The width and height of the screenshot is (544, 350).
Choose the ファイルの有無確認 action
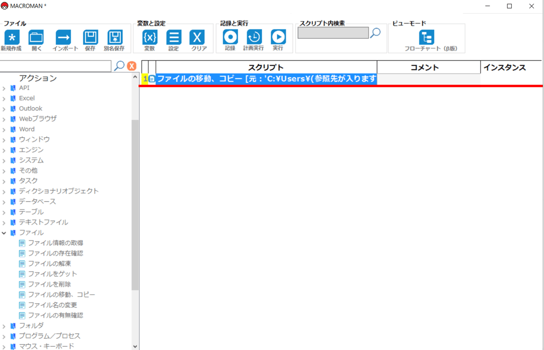[x=55, y=315]
